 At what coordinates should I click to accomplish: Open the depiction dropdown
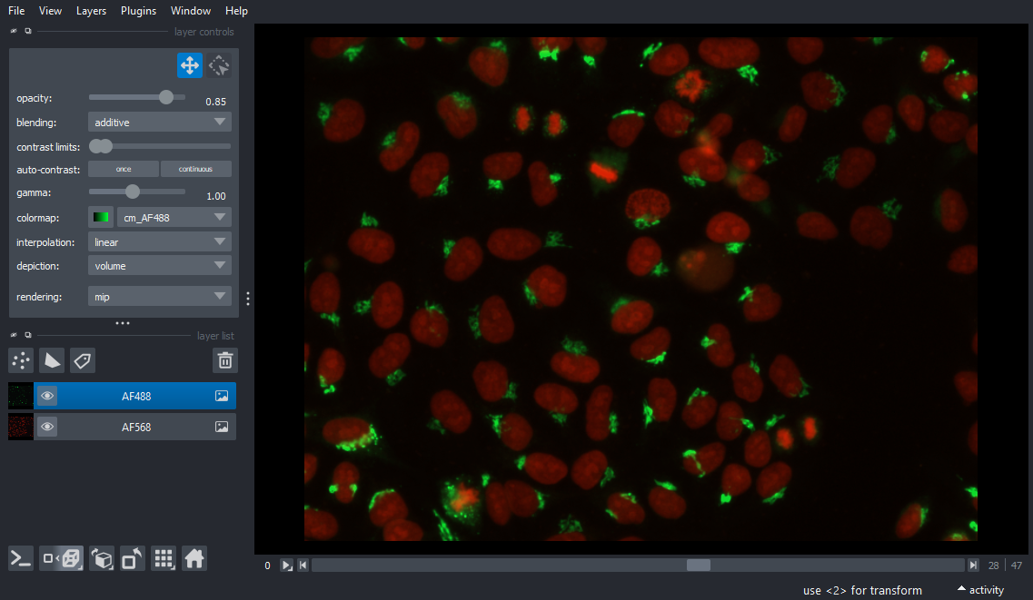point(159,266)
